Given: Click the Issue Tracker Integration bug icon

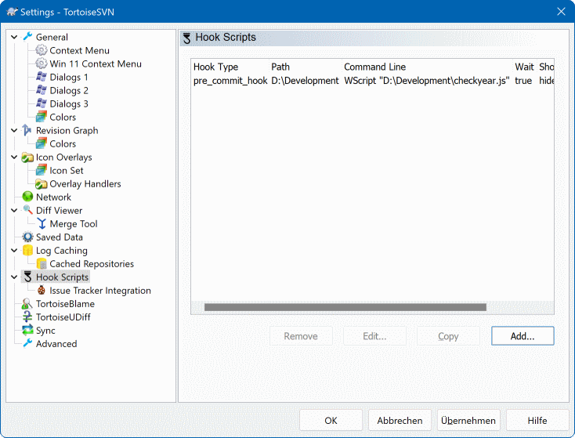Looking at the screenshot, I should pos(42,290).
